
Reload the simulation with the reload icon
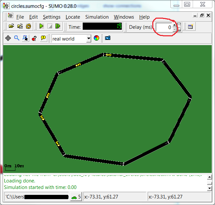[x=28, y=26]
